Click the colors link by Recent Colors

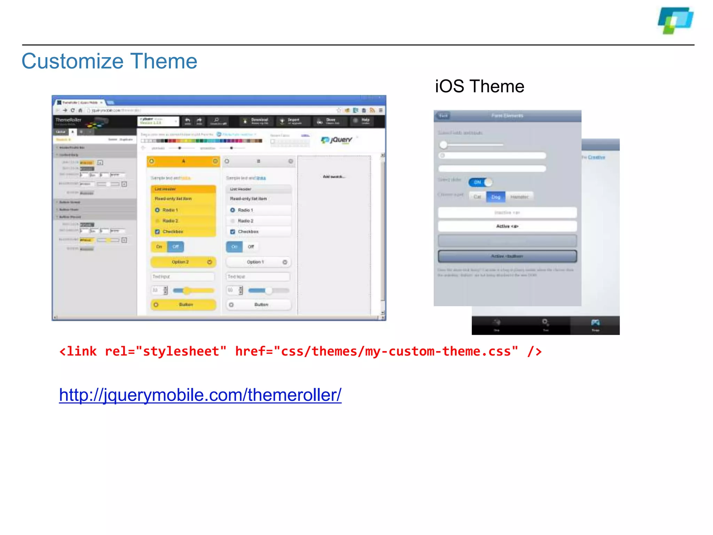click(305, 135)
